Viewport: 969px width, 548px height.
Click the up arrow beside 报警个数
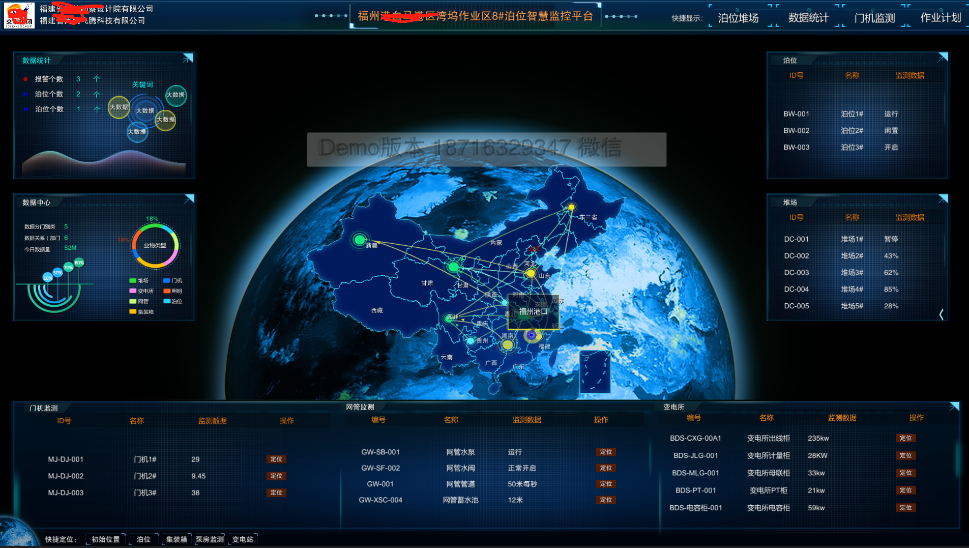[x=97, y=79]
